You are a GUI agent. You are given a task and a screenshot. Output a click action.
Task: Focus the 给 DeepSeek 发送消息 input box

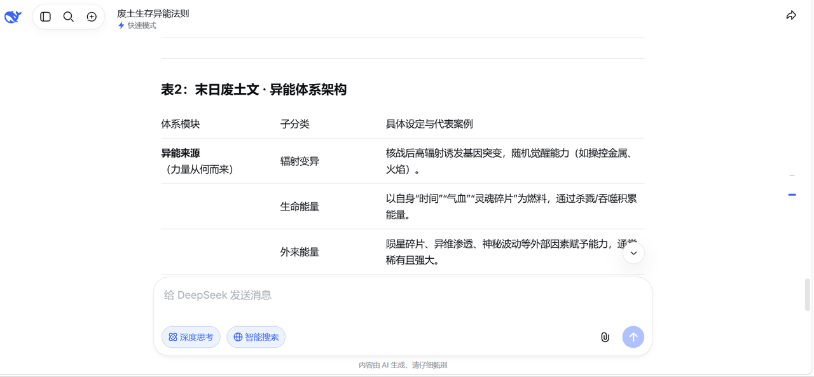[403, 295]
